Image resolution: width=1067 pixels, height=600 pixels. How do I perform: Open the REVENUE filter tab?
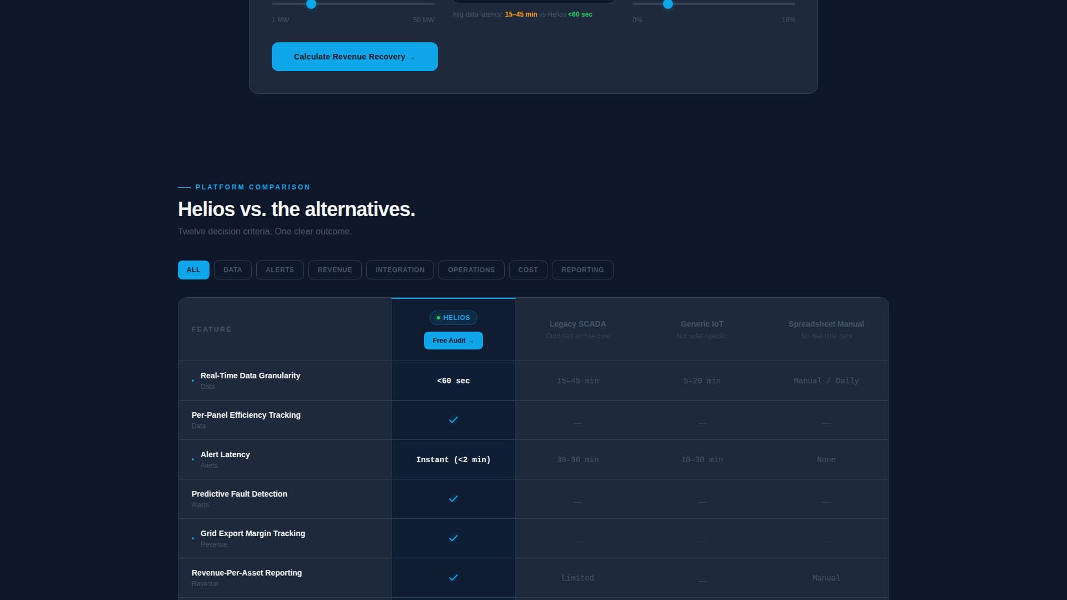point(335,270)
